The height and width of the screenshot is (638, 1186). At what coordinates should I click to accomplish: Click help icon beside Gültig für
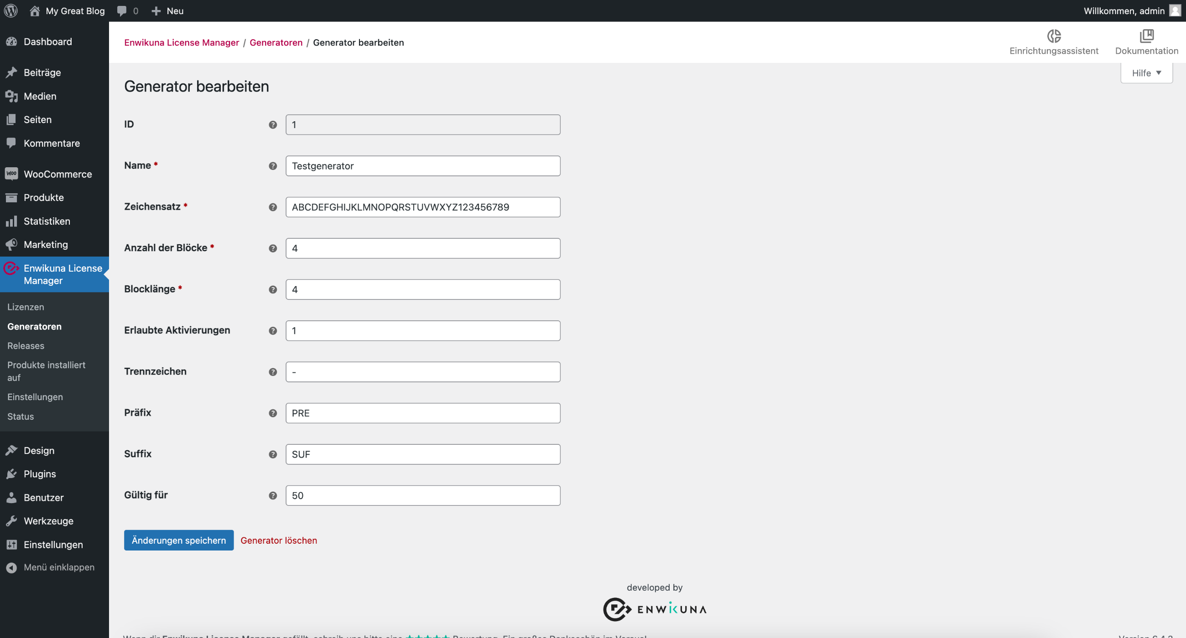pyautogui.click(x=273, y=495)
